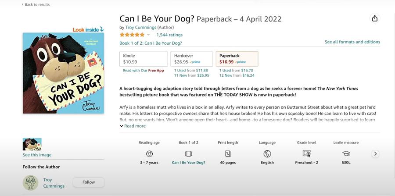Expand the star ratings dropdown arrow
This screenshot has height=196, width=395.
pyautogui.click(x=148, y=35)
